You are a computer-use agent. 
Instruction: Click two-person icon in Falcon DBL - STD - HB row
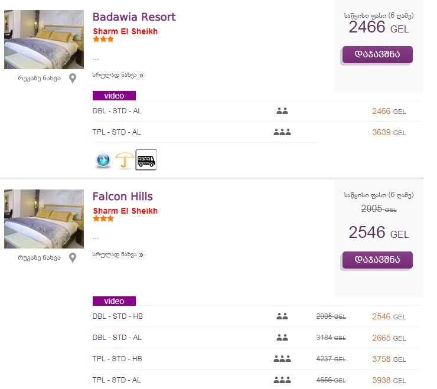[282, 316]
